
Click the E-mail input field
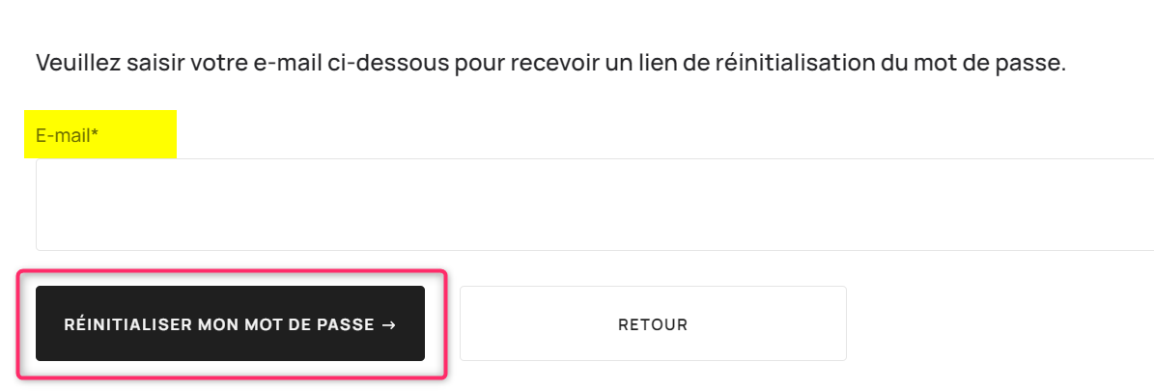pyautogui.click(x=595, y=205)
